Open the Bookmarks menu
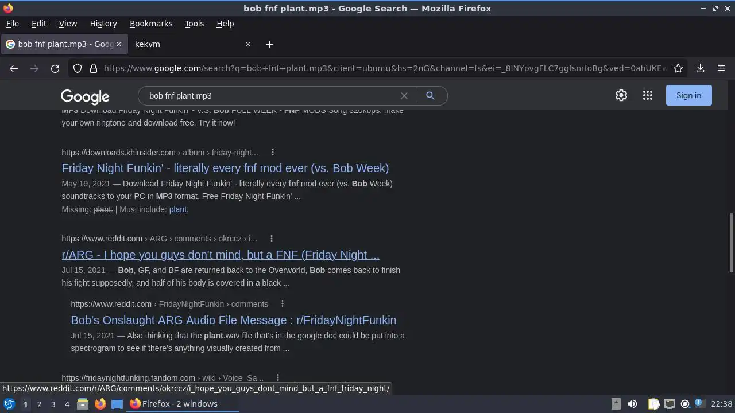 coord(151,24)
